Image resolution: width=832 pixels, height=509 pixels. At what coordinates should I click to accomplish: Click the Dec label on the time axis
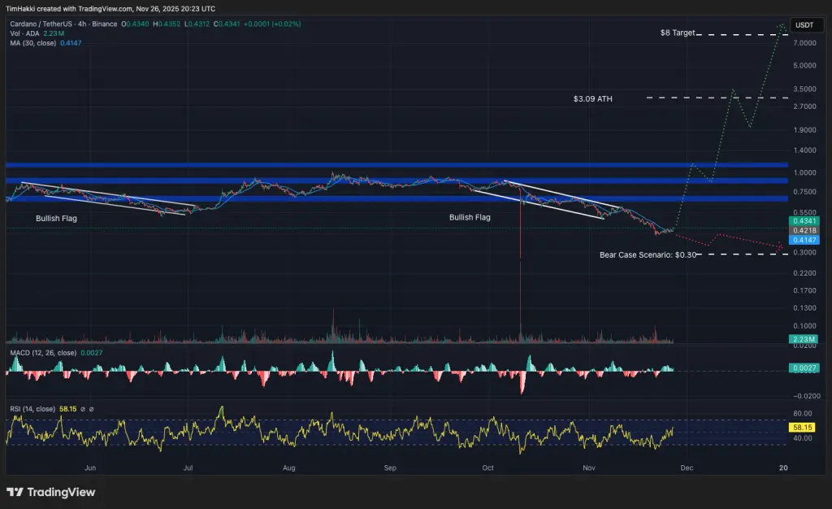(687, 468)
